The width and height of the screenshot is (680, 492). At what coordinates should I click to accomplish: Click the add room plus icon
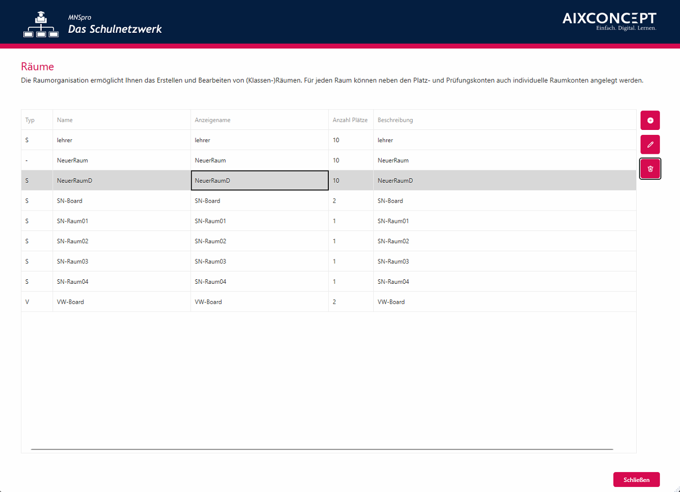650,121
